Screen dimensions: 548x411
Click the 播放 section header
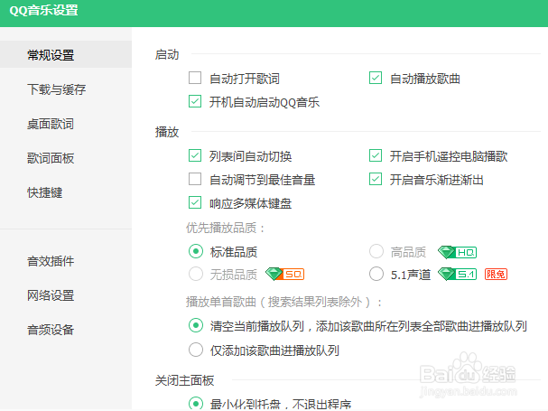167,132
